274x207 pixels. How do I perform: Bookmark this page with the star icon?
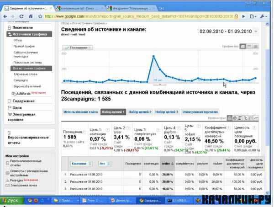(x=40, y=16)
